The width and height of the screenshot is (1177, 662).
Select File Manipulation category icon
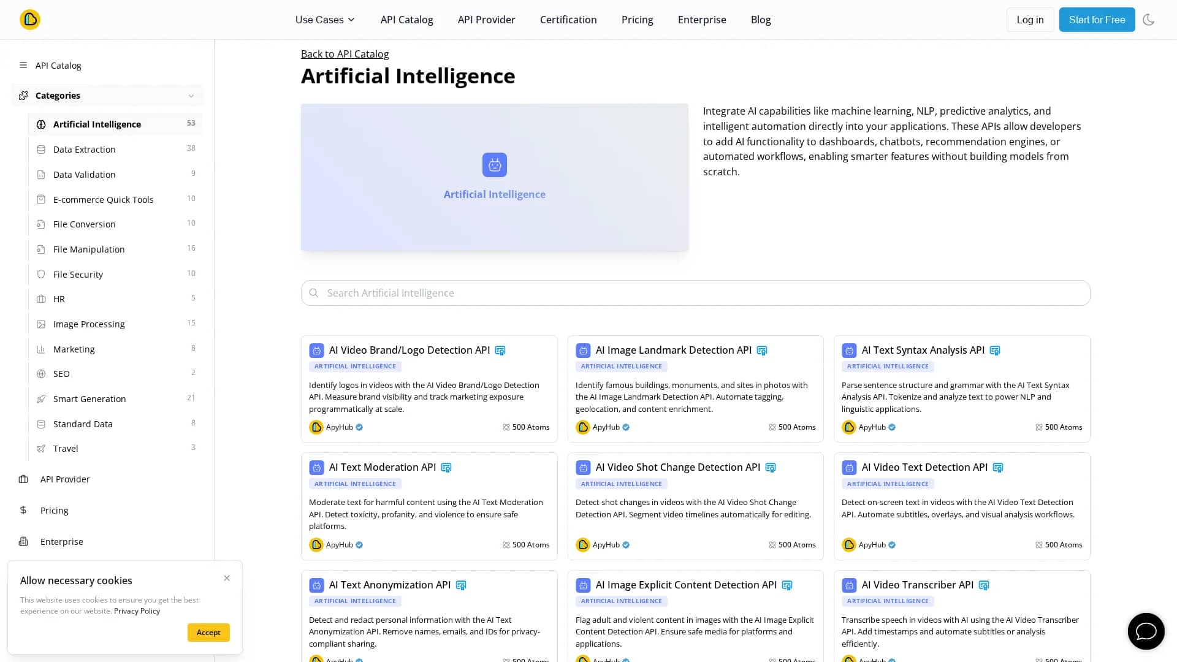(x=41, y=249)
